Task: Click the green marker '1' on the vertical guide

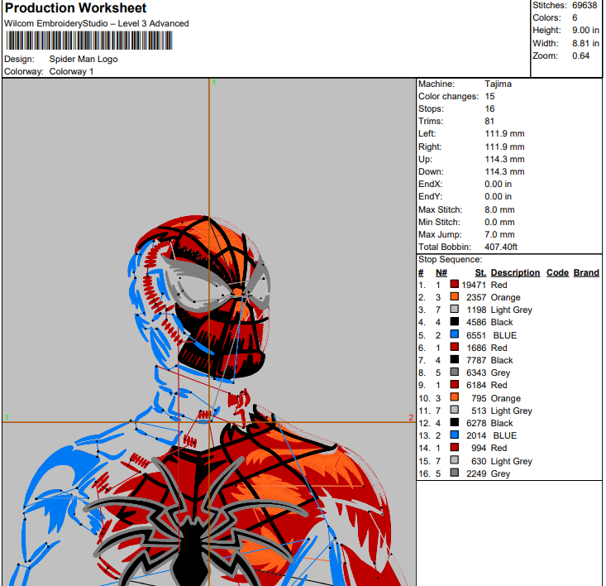Action: coord(214,83)
